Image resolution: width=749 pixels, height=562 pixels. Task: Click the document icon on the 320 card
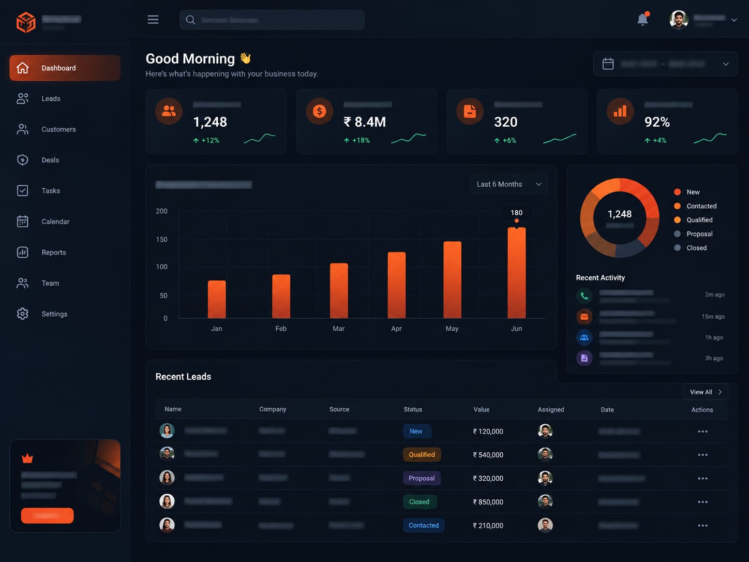(x=470, y=111)
